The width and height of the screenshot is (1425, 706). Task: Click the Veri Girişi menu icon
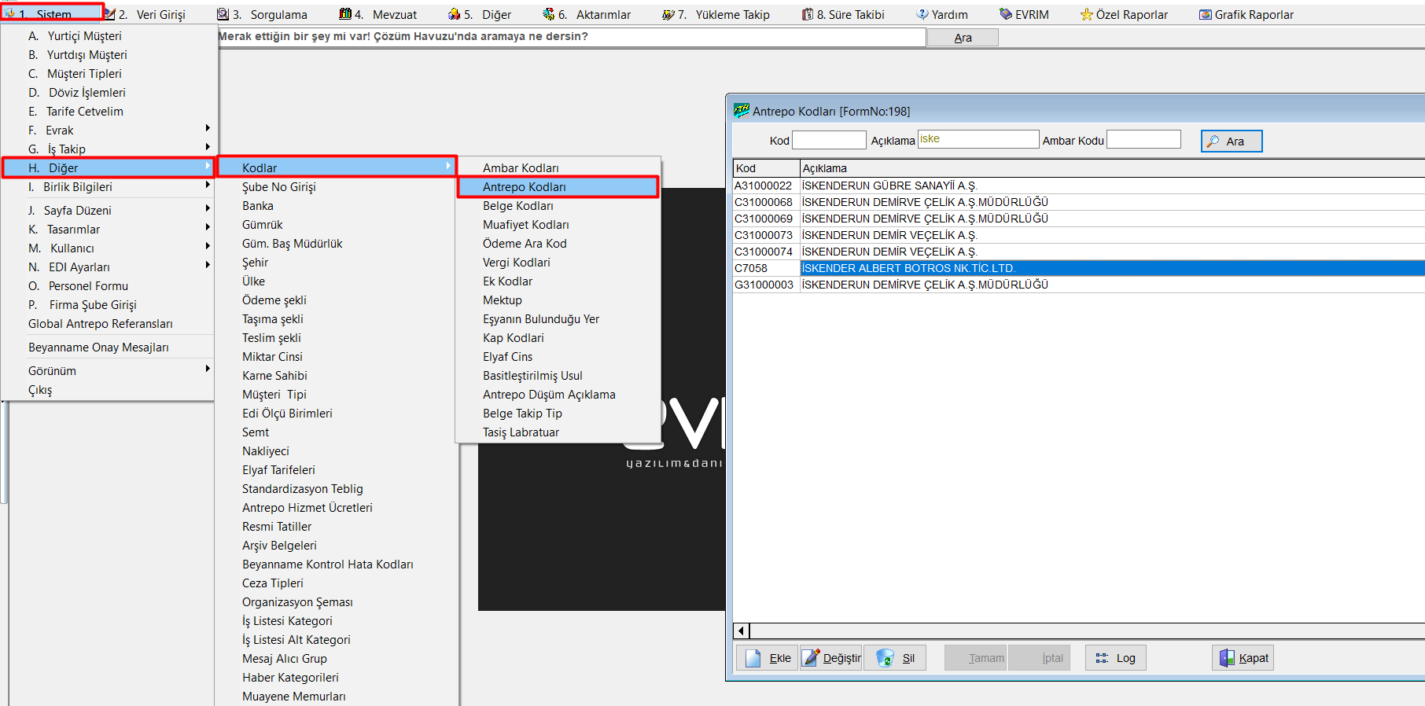[110, 14]
